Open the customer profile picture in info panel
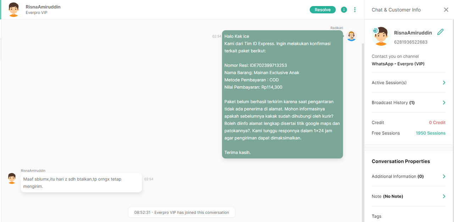 (x=381, y=36)
